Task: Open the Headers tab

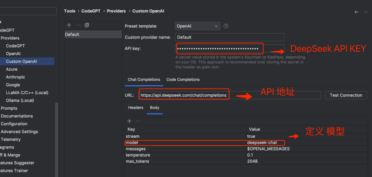Action: (136, 108)
